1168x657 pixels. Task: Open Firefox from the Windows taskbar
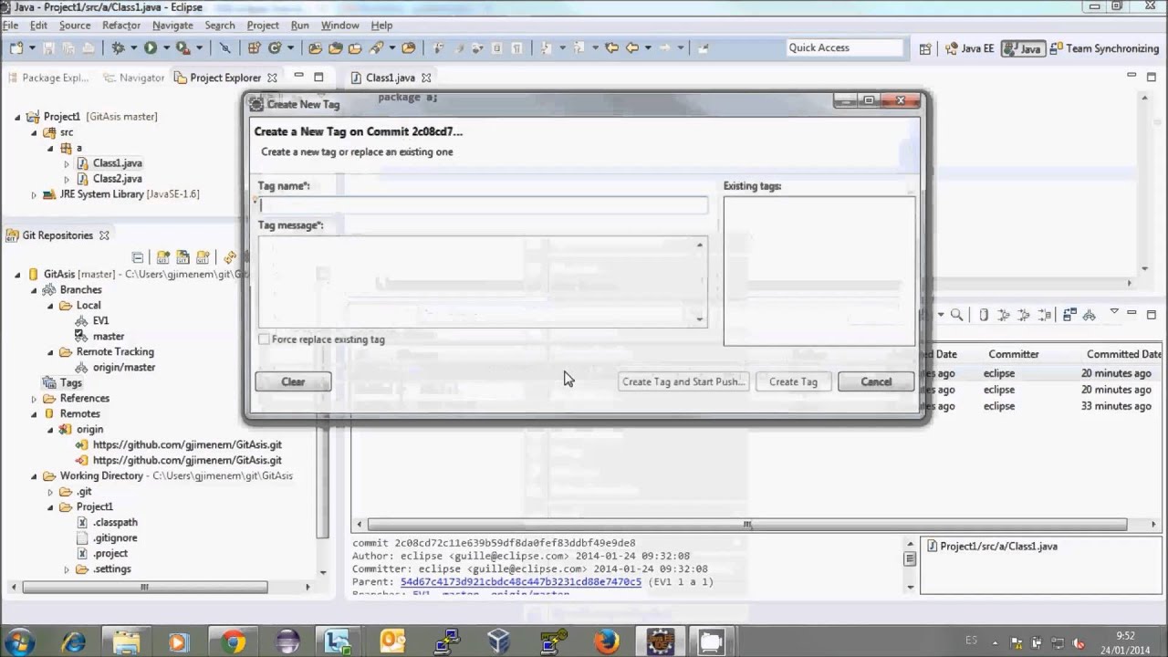click(x=606, y=641)
